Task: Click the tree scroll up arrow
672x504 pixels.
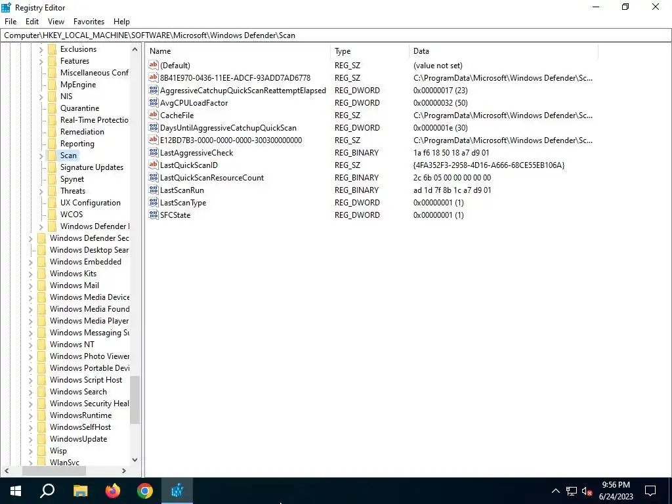Action: (135, 49)
